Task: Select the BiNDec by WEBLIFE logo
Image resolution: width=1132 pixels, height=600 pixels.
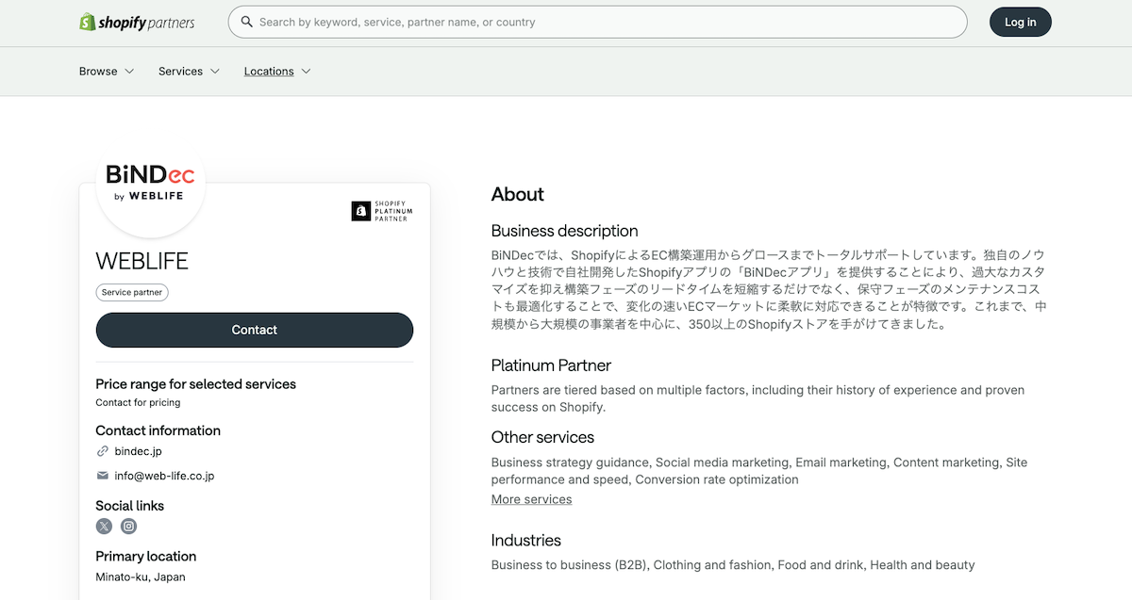Action: tap(151, 183)
